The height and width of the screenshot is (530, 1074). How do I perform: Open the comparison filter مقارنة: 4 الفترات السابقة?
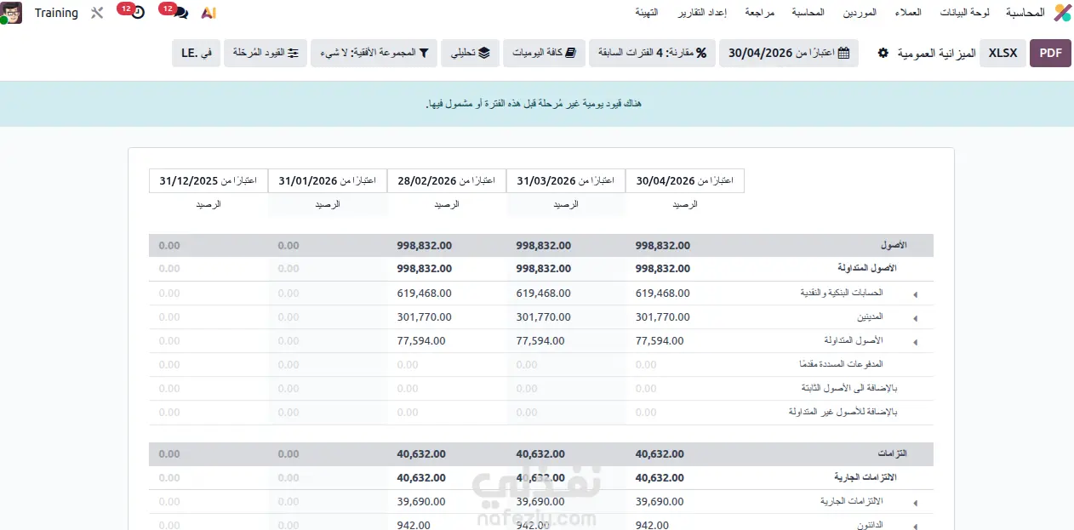click(653, 53)
